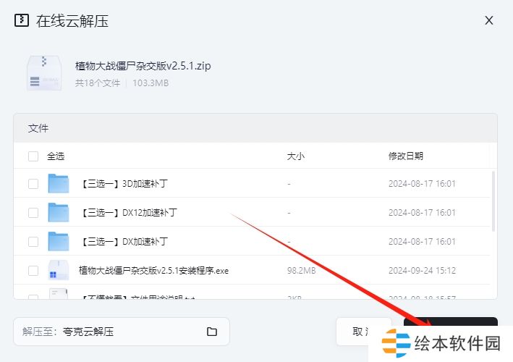The height and width of the screenshot is (362, 513).
Task: Click the DX加速补丁 folder icon
Action: pyautogui.click(x=58, y=241)
